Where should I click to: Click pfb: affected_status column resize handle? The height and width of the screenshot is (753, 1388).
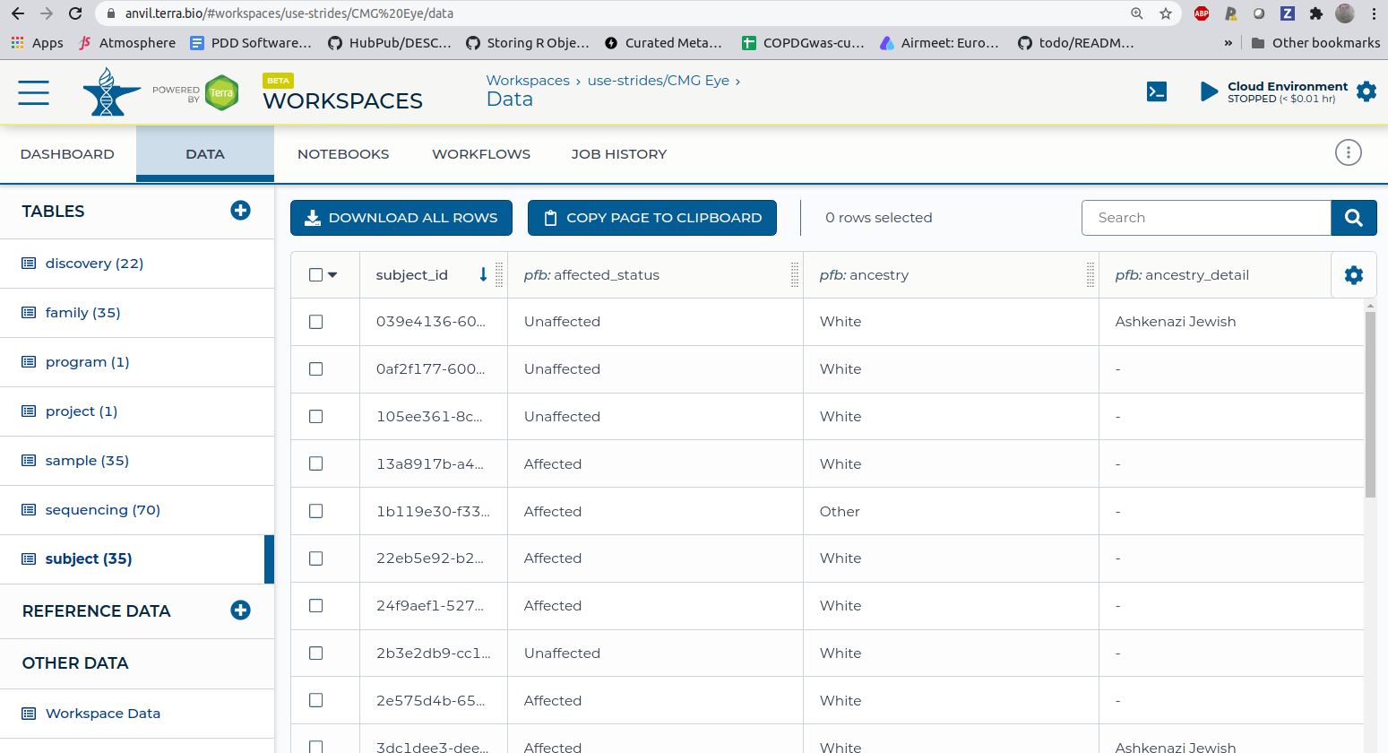click(x=795, y=274)
